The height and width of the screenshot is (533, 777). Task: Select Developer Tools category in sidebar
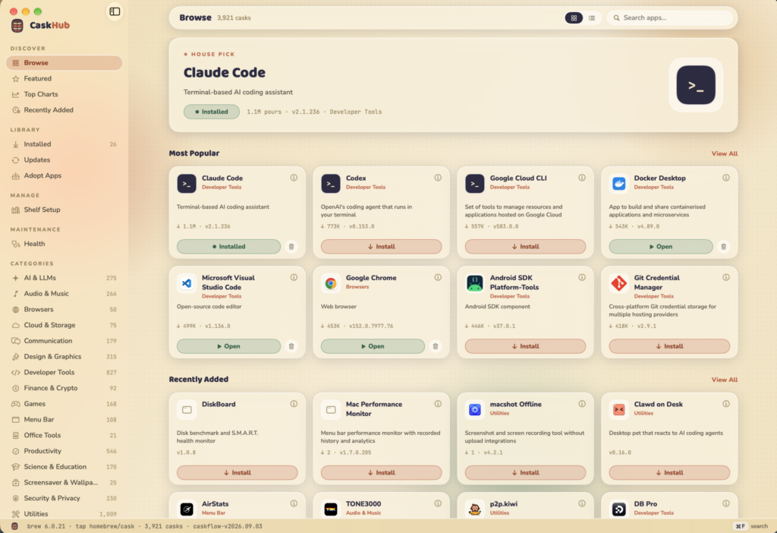click(x=64, y=372)
